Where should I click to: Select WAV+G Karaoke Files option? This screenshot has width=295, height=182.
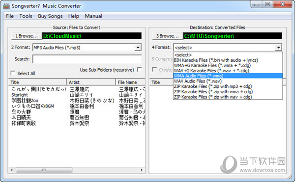click(x=228, y=71)
